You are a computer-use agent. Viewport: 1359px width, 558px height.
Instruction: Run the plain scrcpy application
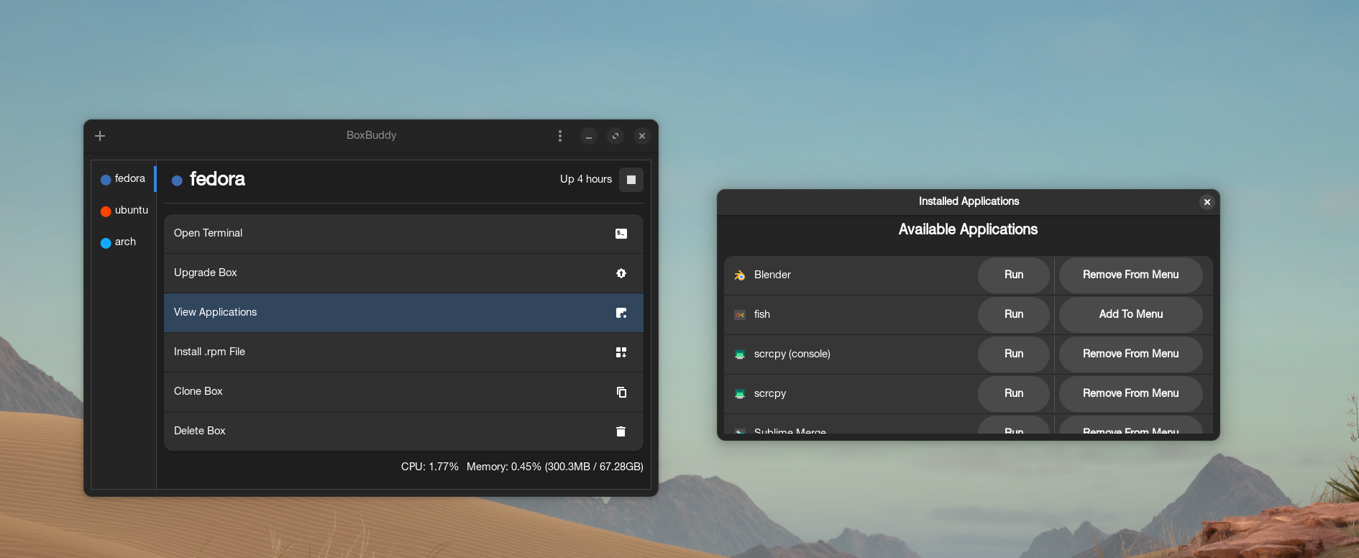(1014, 394)
